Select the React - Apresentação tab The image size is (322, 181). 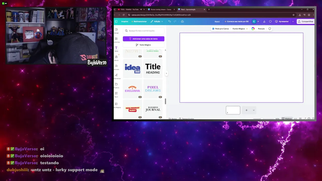pos(191,10)
